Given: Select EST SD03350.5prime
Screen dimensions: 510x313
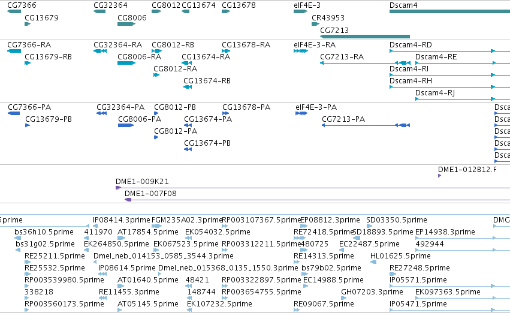Looking at the screenshot, I should (x=397, y=220).
